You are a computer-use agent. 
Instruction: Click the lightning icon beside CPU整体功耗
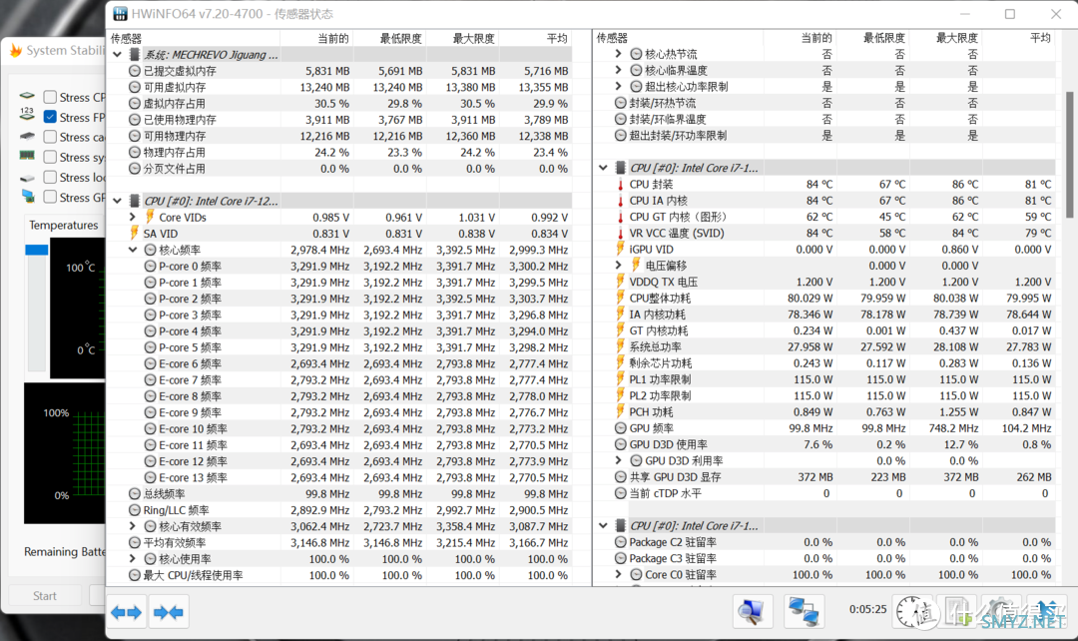pos(620,298)
